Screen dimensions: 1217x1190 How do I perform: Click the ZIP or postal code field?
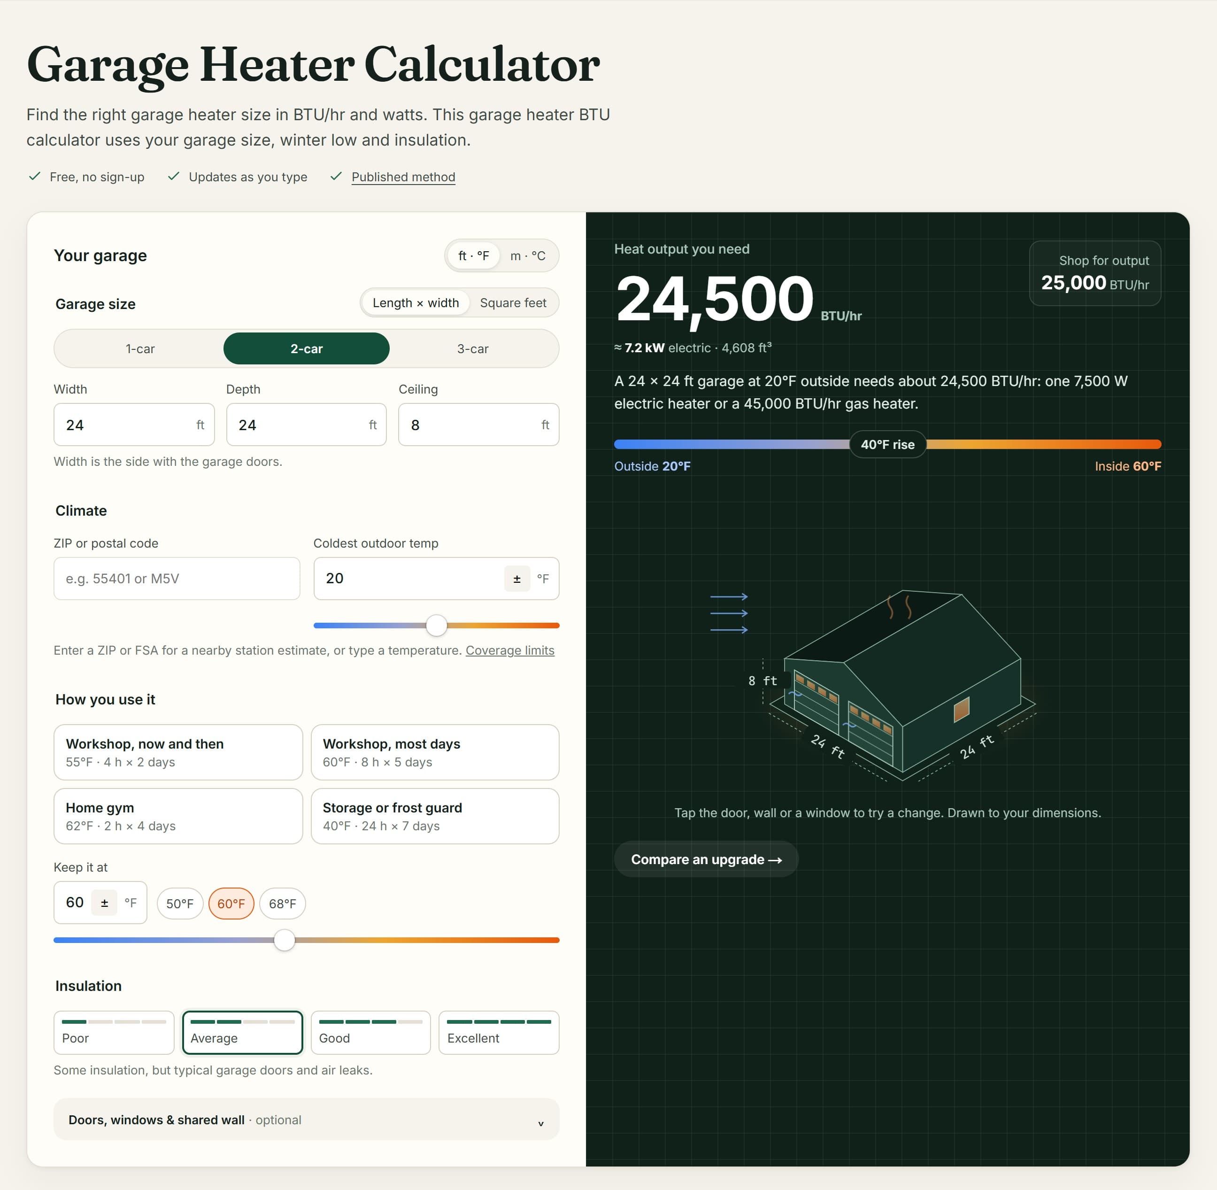pyautogui.click(x=177, y=579)
